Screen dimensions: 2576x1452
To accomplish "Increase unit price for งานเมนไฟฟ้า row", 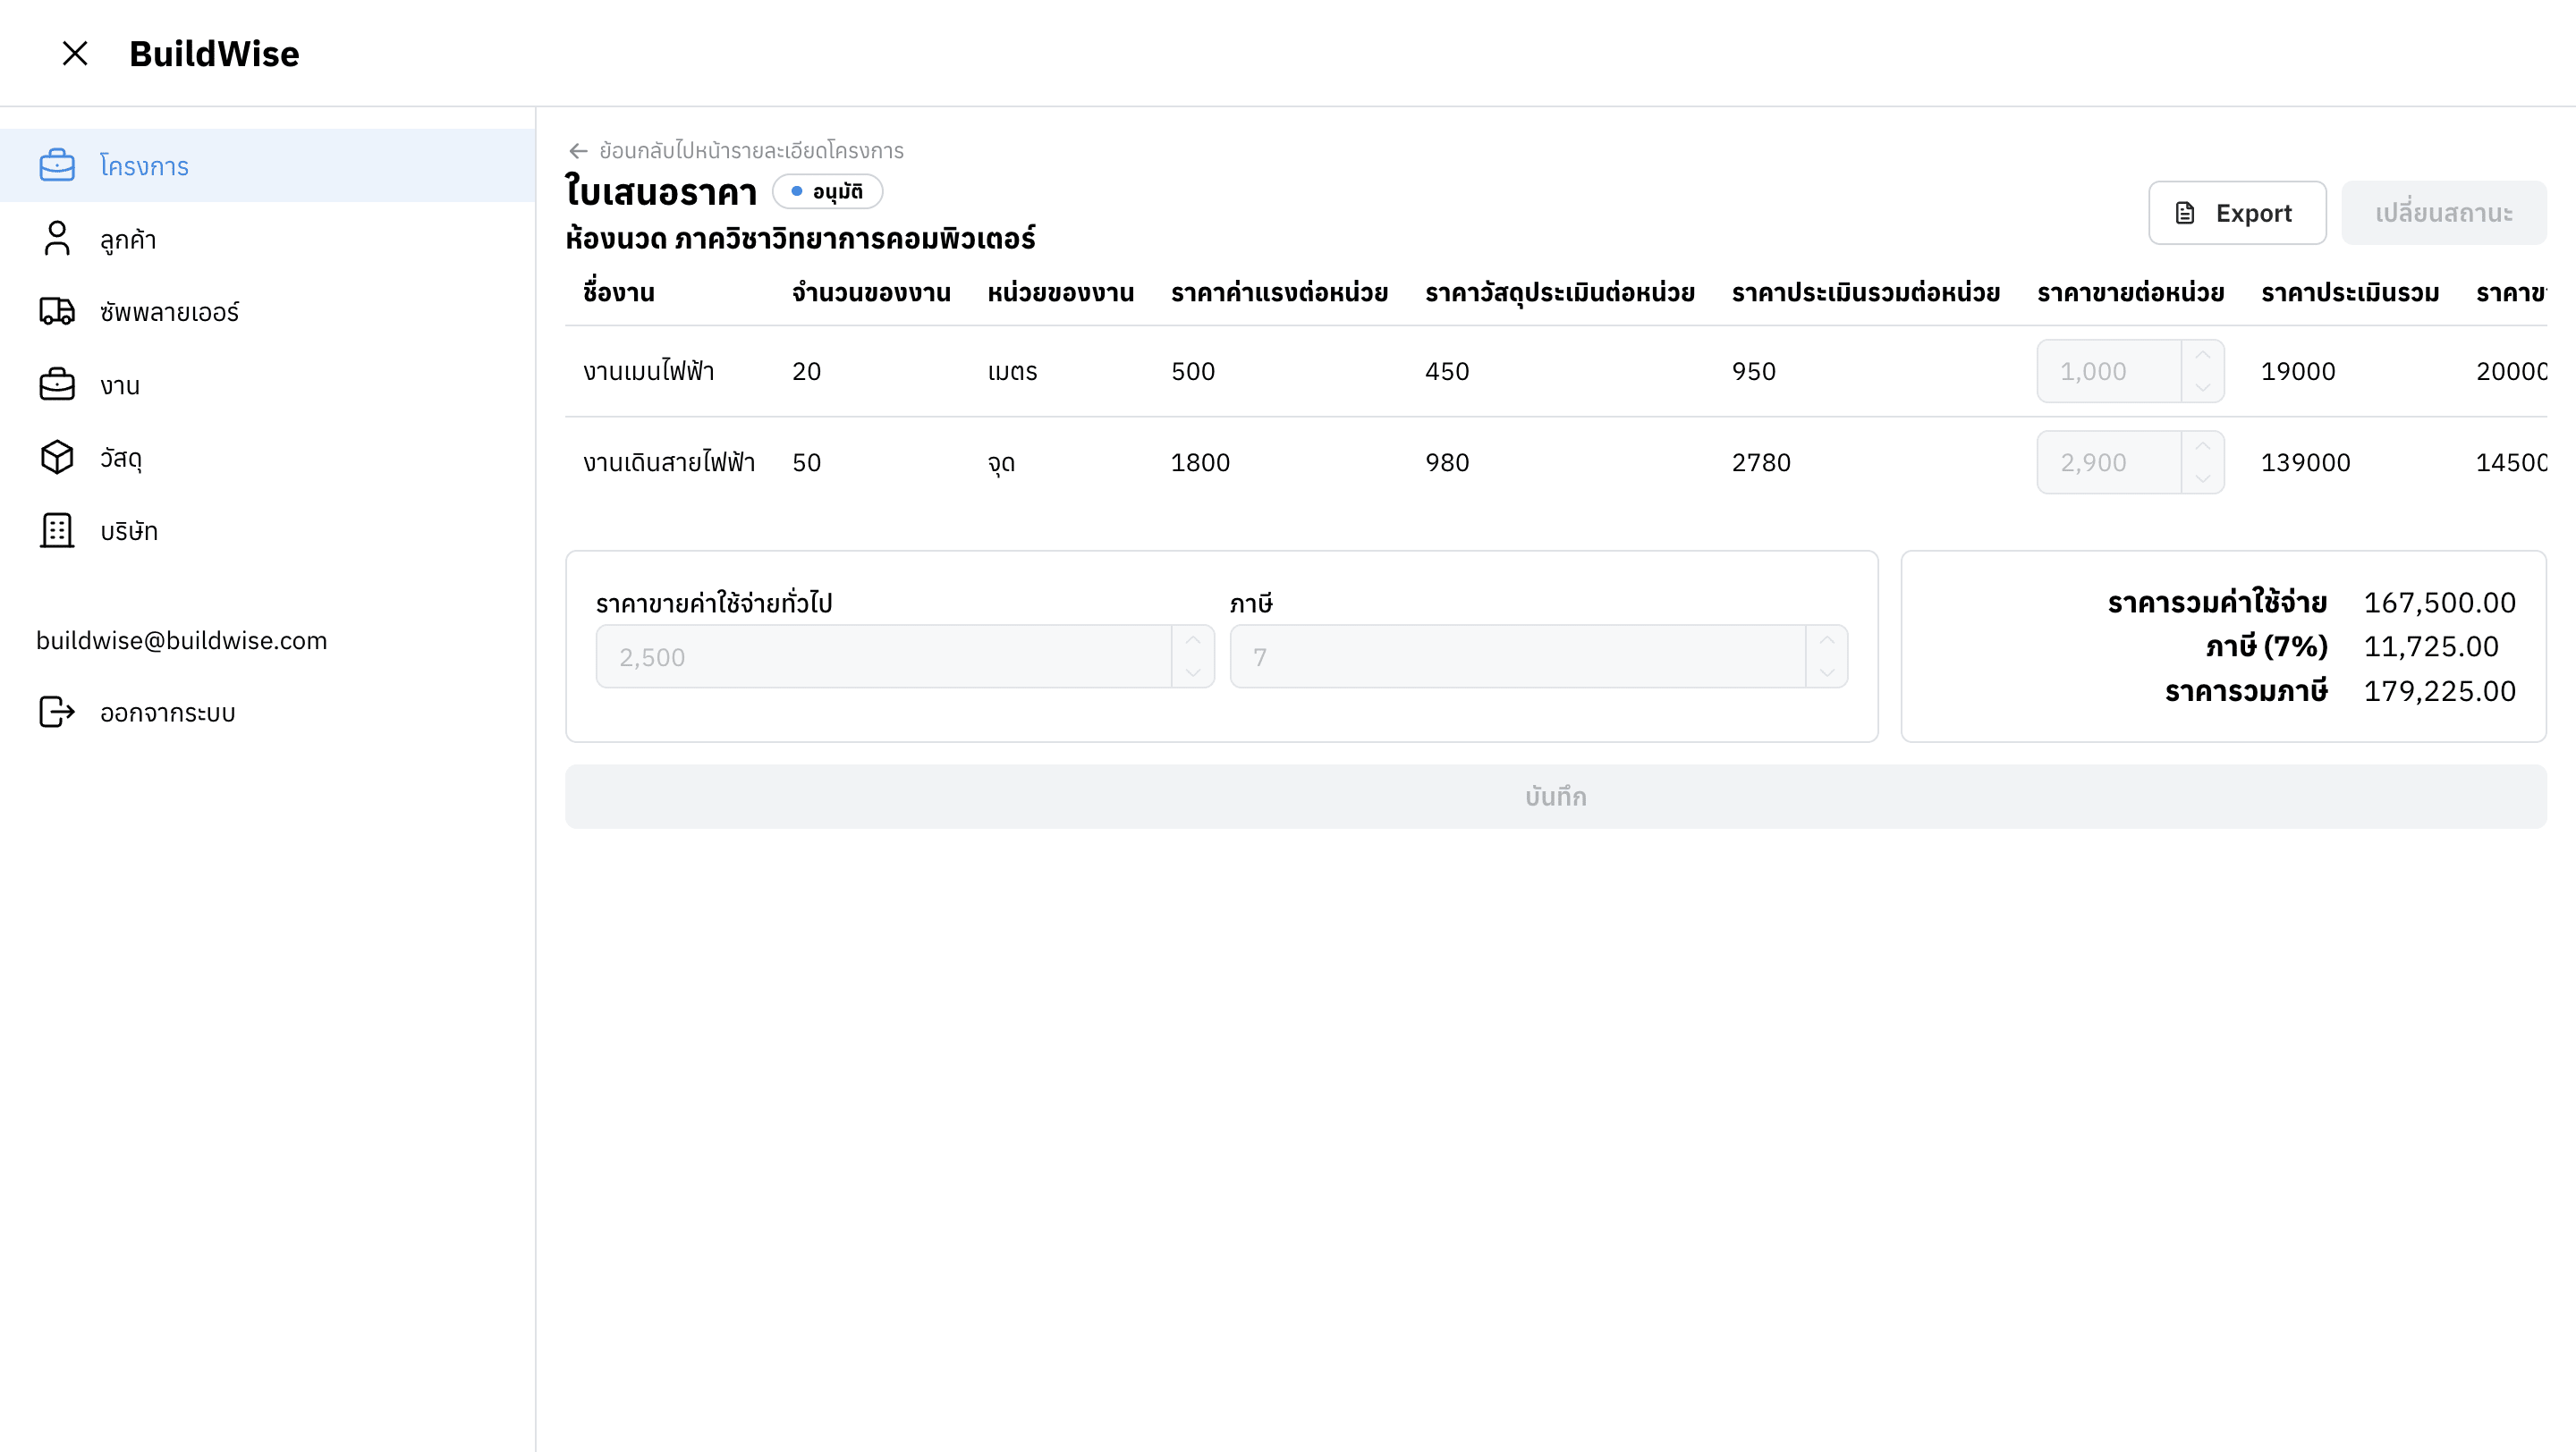I will [x=2202, y=356].
